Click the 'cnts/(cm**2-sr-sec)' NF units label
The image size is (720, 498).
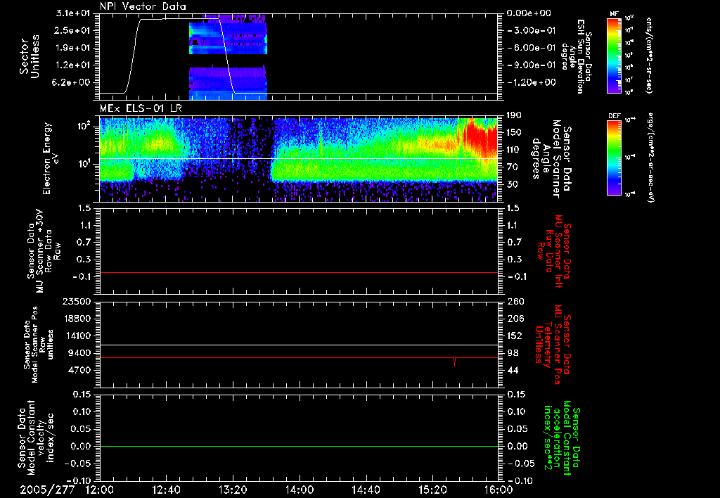[x=649, y=55]
